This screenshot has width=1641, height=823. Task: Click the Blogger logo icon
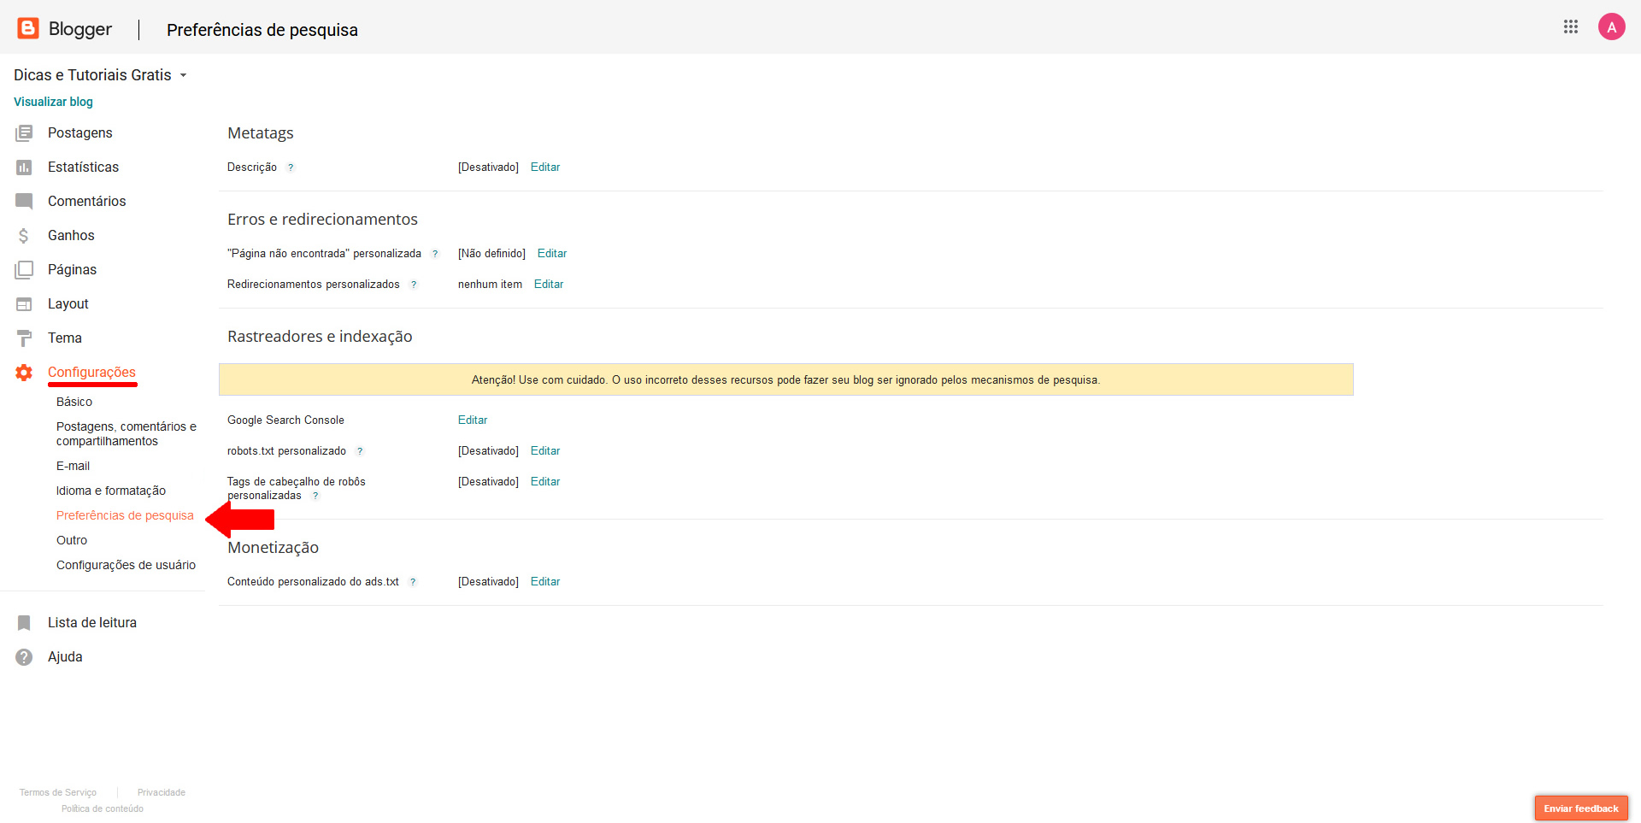point(28,28)
